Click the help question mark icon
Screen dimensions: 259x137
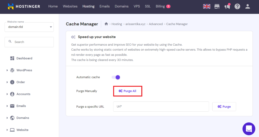(x=237, y=7)
